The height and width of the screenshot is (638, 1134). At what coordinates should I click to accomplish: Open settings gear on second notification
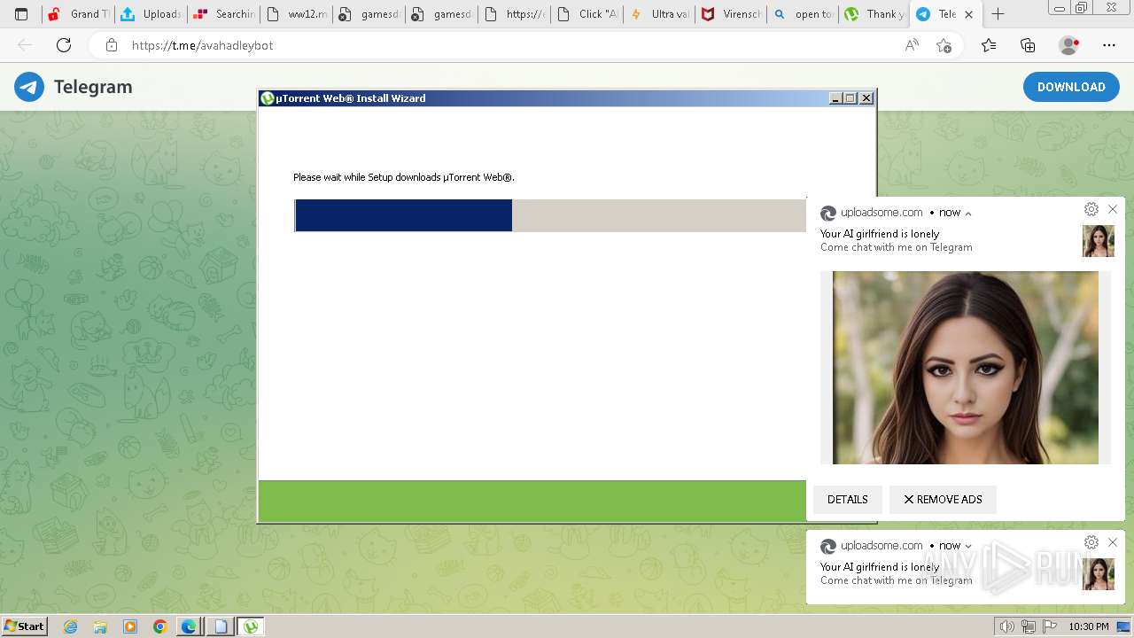pyautogui.click(x=1091, y=542)
